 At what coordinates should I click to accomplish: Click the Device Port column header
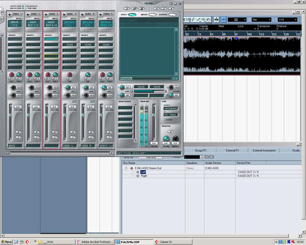tap(251, 163)
